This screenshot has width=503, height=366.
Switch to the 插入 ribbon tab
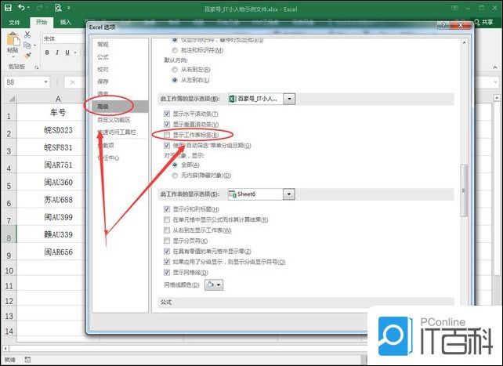pos(66,22)
